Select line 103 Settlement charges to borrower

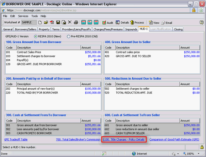(x=53, y=56)
